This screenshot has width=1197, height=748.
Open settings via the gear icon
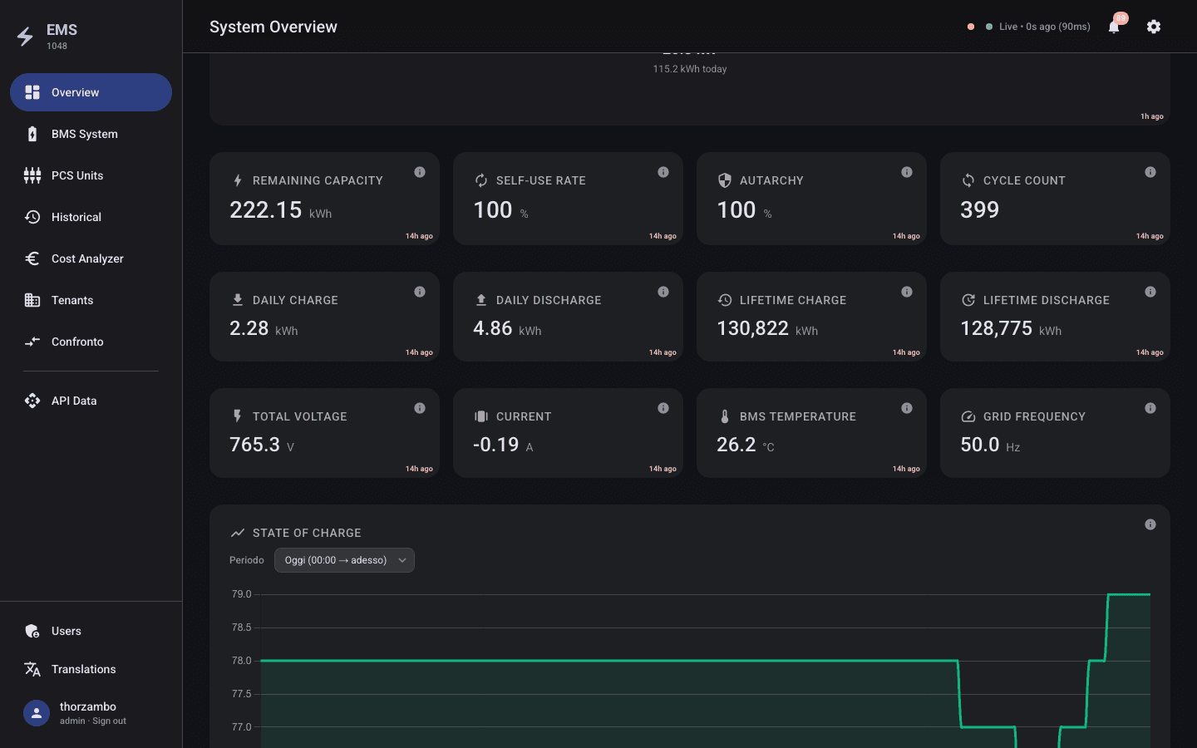pyautogui.click(x=1154, y=27)
